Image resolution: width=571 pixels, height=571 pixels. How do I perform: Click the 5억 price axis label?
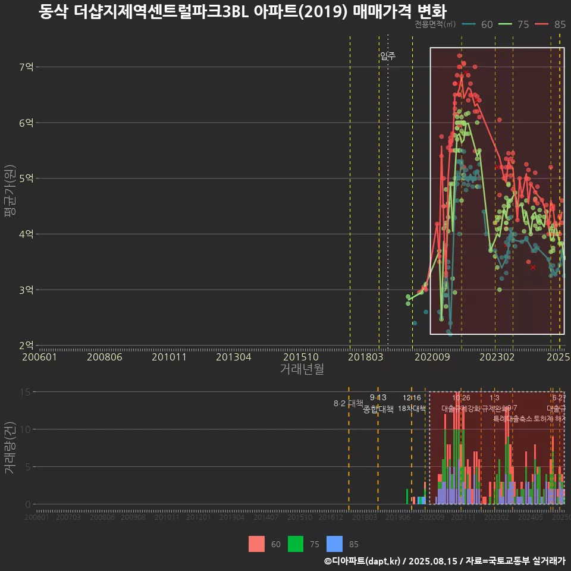[x=26, y=178]
